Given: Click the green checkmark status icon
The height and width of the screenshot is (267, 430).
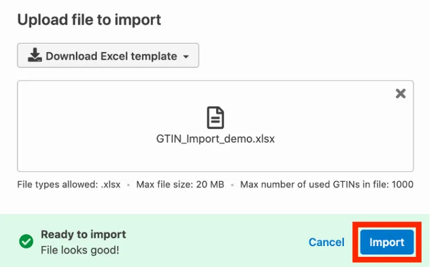Looking at the screenshot, I should (x=26, y=241).
